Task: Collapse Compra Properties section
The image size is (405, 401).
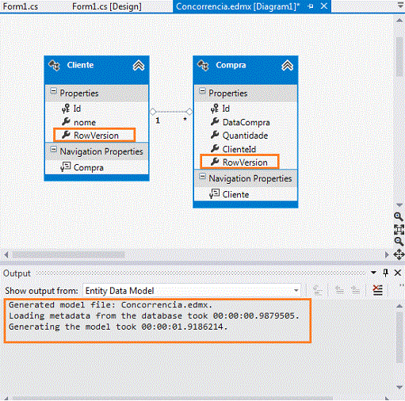Action: tap(202, 91)
